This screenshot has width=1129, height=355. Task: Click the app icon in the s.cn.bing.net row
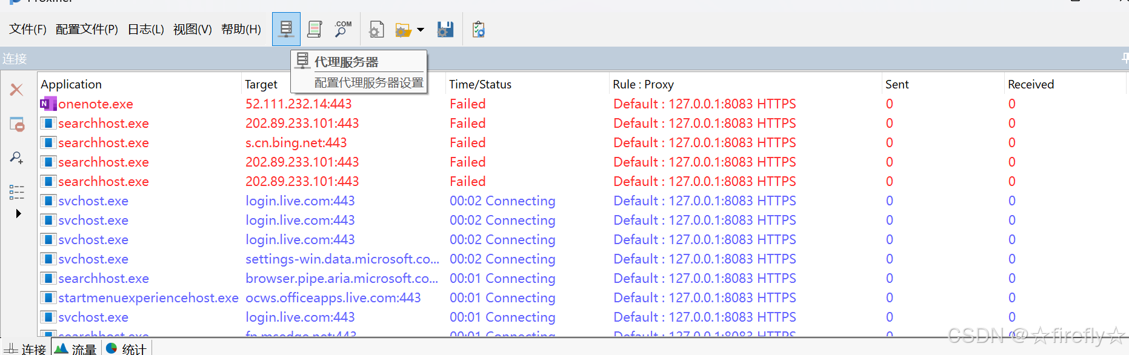pos(48,142)
